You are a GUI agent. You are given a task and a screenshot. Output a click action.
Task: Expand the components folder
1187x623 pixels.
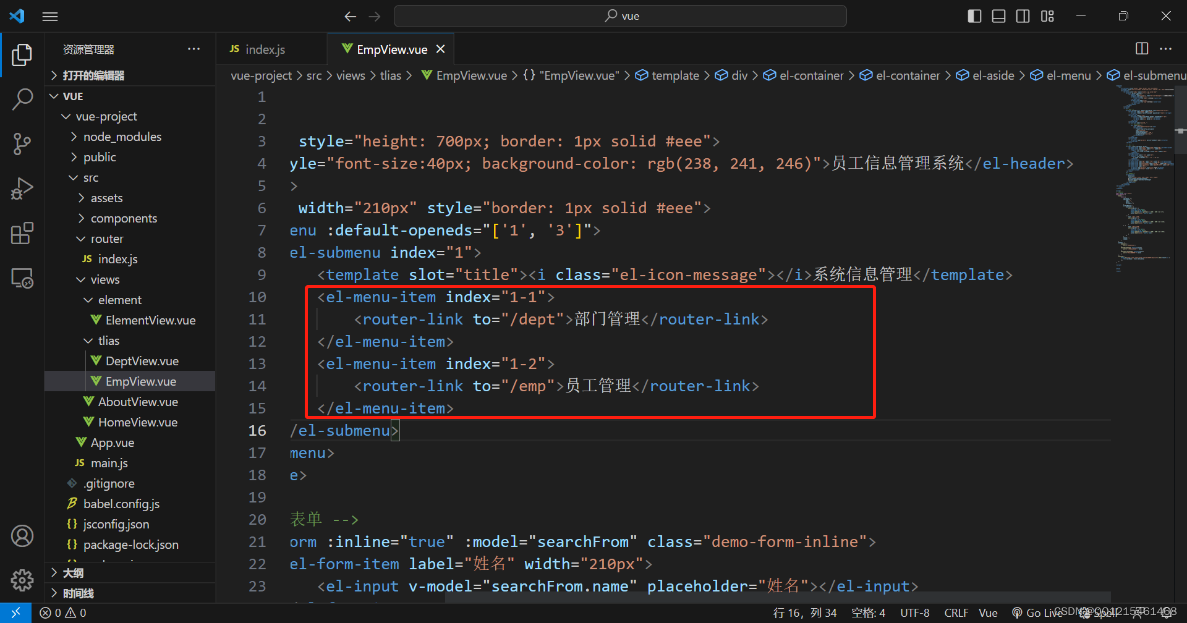(130, 219)
